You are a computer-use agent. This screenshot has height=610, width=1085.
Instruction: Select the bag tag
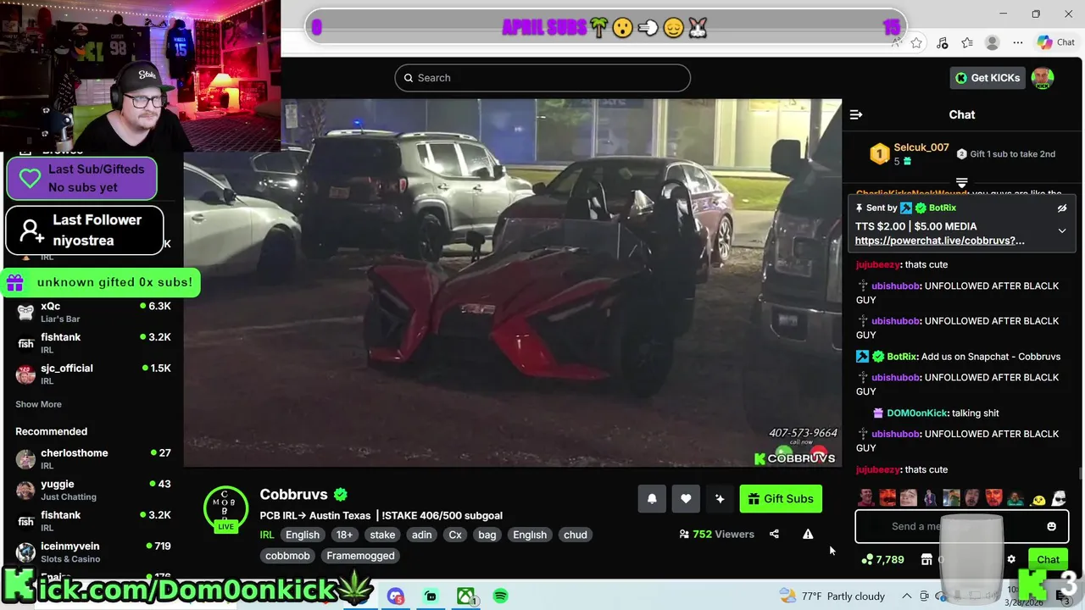487,535
